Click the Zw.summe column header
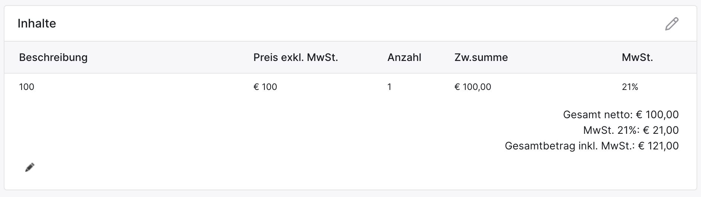Screen dimensions: 701x197 click(481, 57)
